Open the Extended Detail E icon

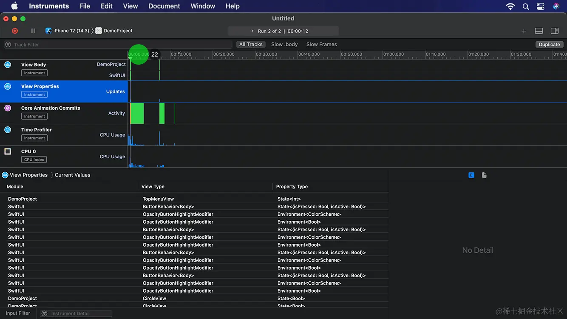tap(471, 175)
